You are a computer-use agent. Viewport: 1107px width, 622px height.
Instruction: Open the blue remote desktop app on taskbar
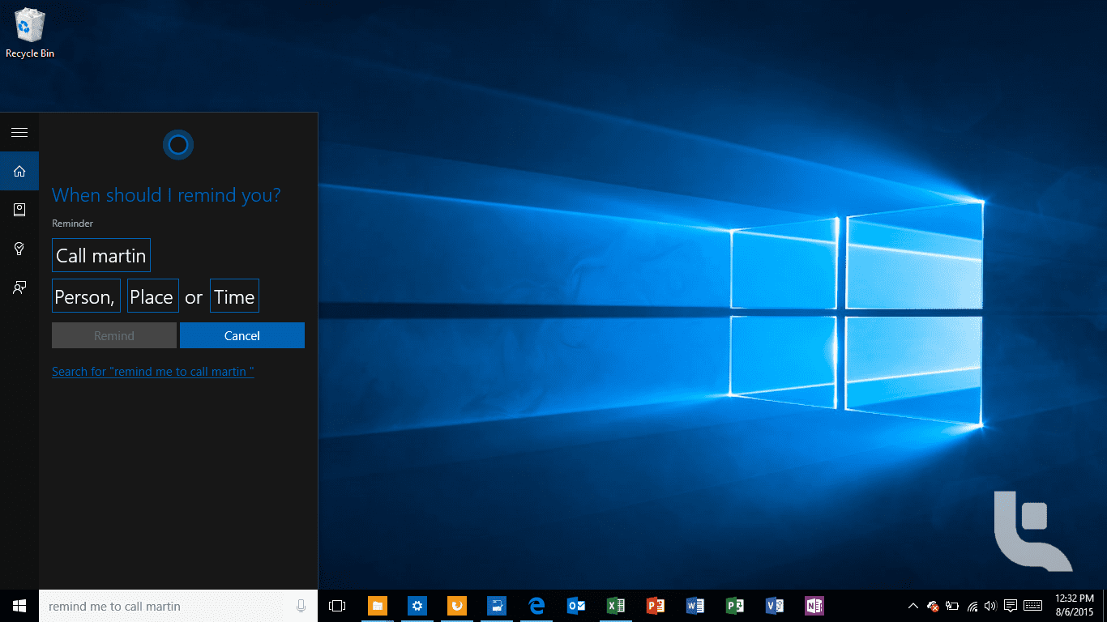(x=497, y=606)
